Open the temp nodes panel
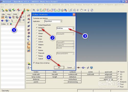Viewport: 128px width, 92px height. point(36,77)
